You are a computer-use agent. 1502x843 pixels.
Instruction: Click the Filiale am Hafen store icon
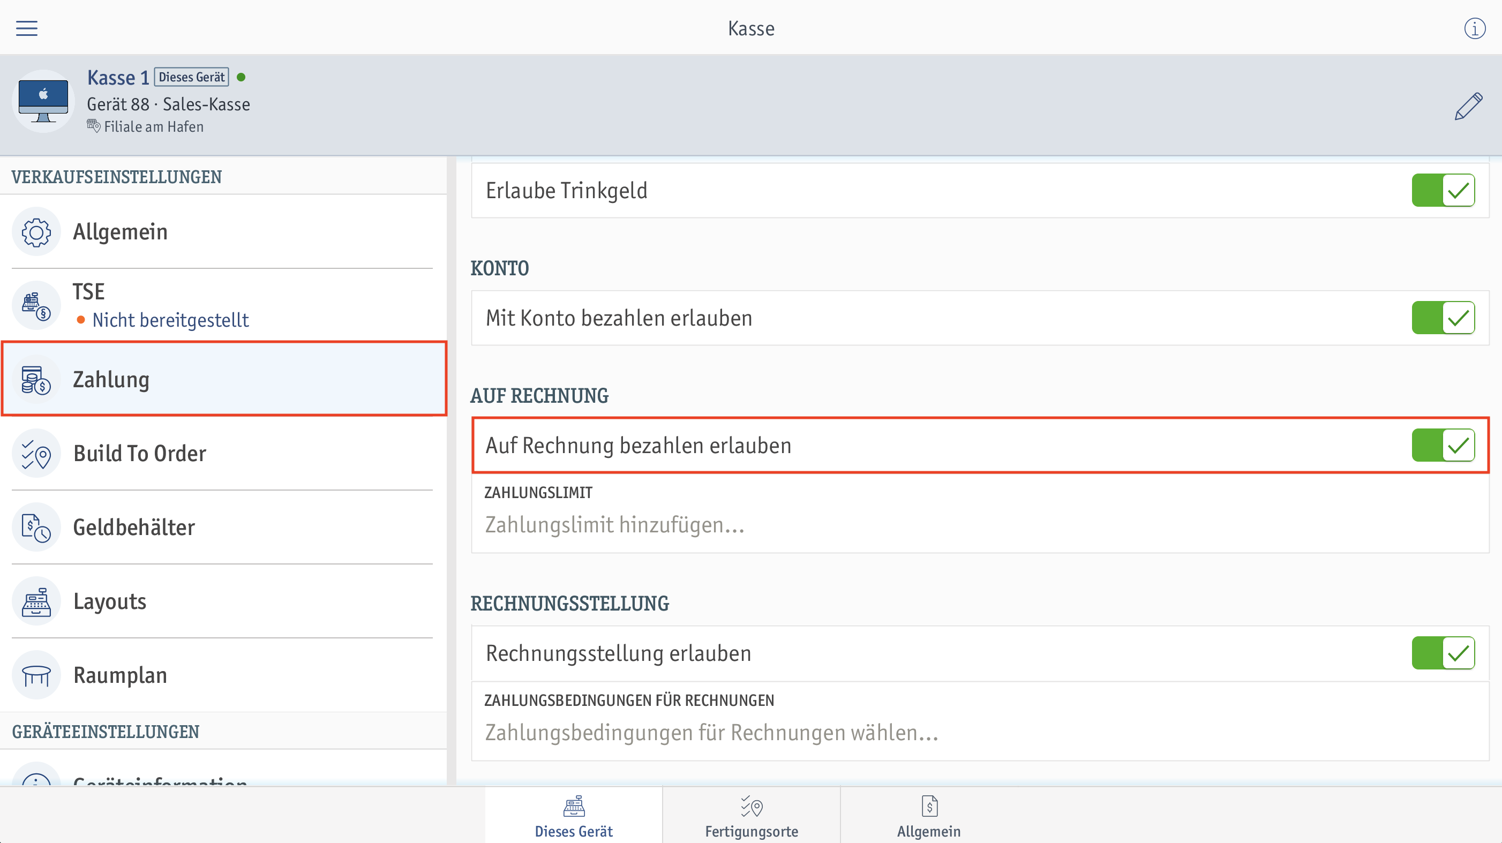point(93,126)
